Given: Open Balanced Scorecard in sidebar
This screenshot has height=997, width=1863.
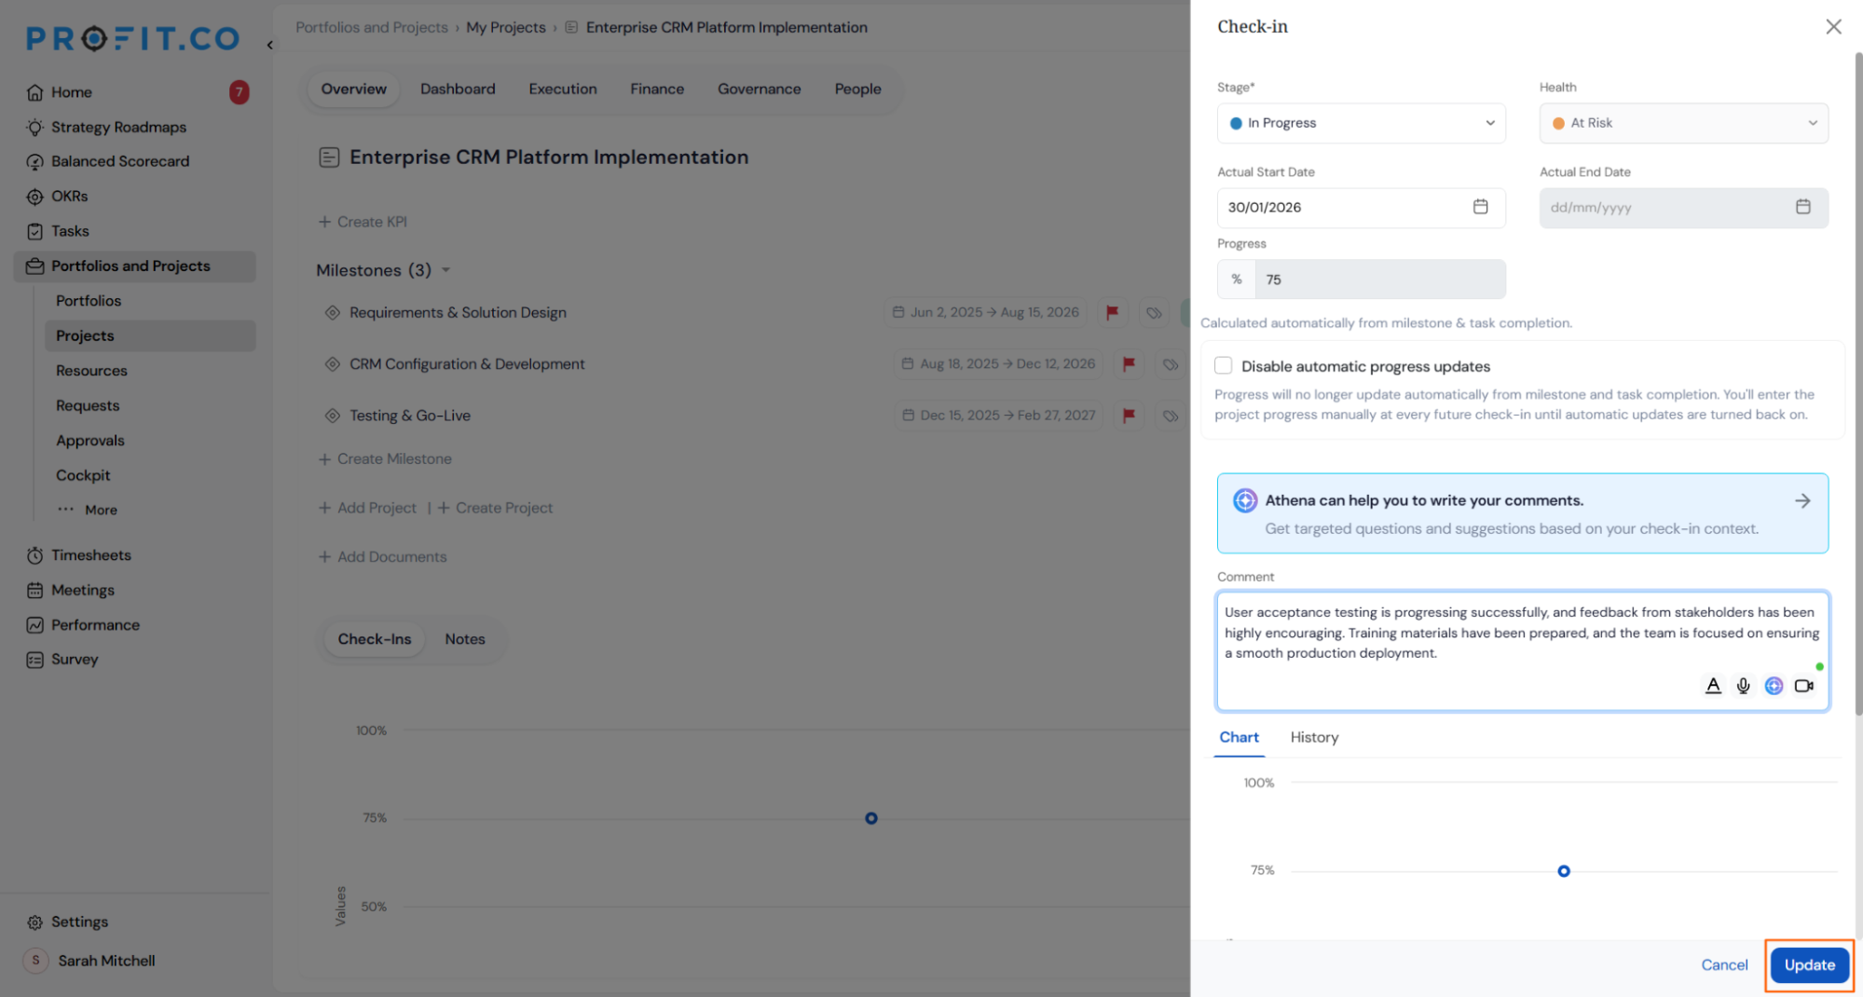Looking at the screenshot, I should [120, 161].
